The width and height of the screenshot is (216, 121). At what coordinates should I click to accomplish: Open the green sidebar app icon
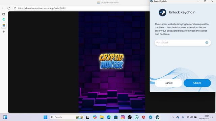click(4, 19)
